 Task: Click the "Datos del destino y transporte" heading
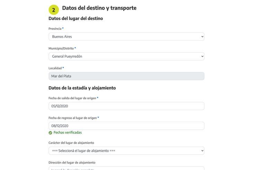[99, 8]
